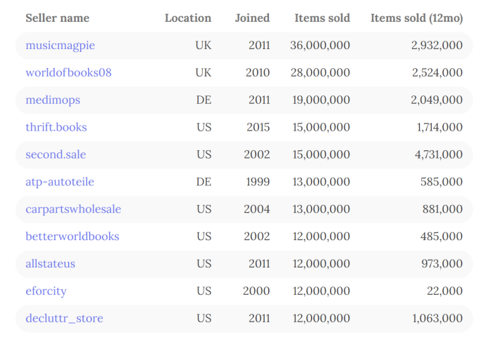Viewport: 490px width, 337px height.
Task: Click the Location column header
Action: 187,18
